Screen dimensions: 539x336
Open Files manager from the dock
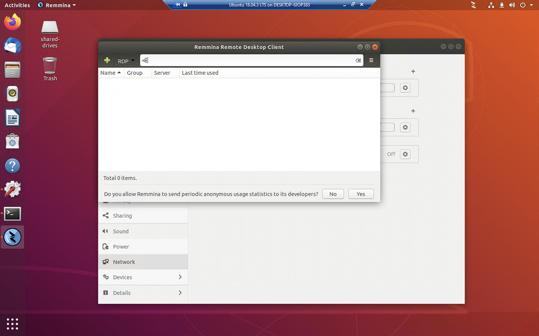12,69
